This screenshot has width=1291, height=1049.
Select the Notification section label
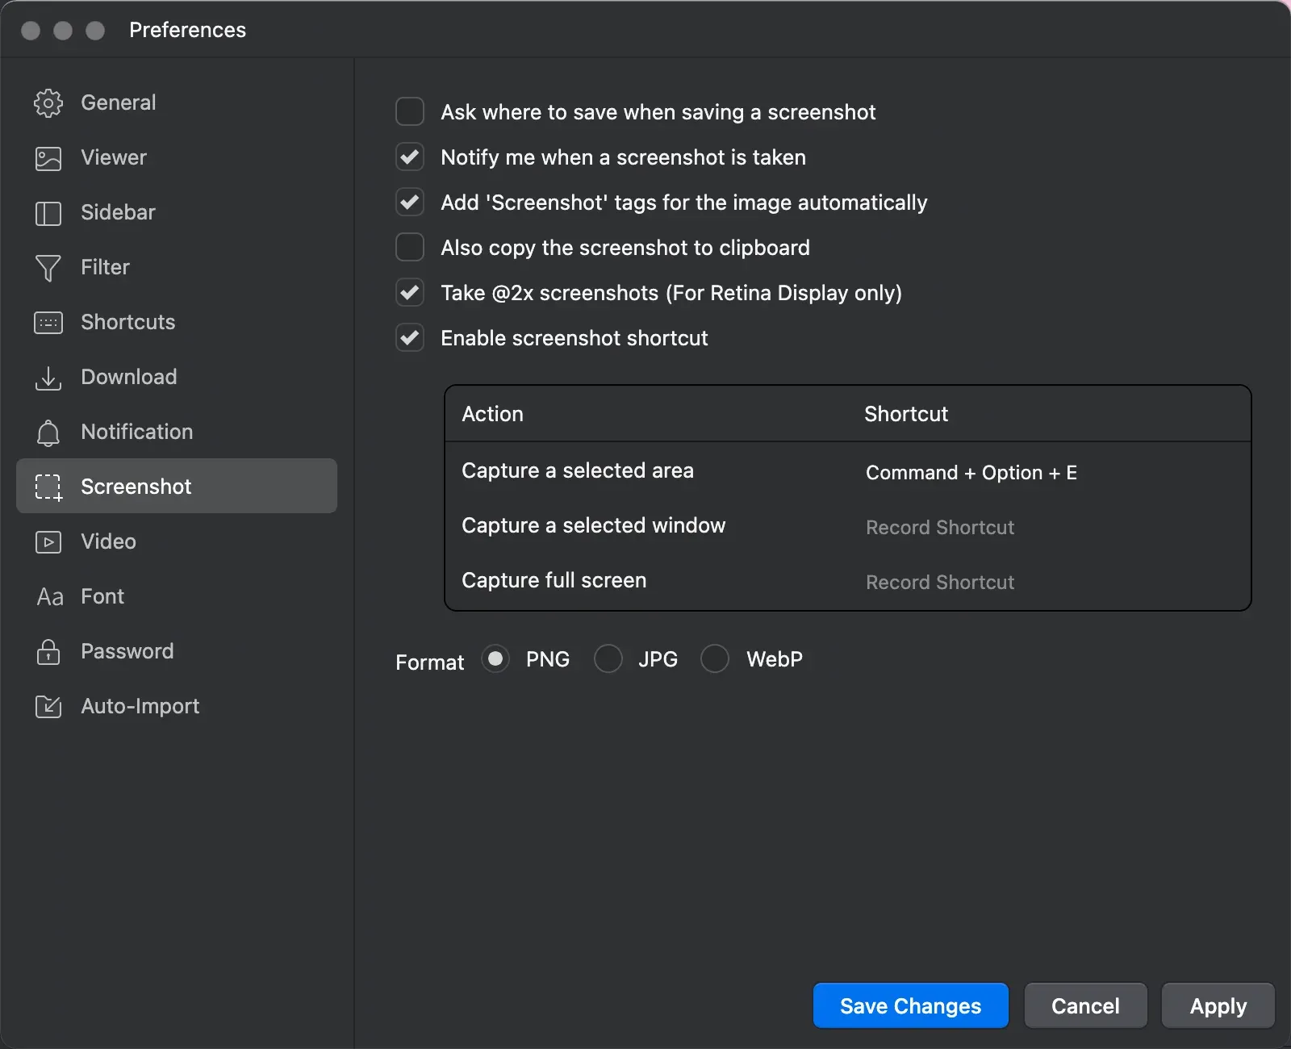click(137, 432)
